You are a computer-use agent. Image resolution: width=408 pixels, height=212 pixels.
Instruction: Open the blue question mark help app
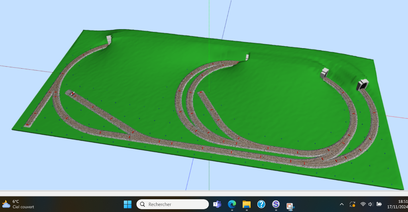click(x=261, y=204)
